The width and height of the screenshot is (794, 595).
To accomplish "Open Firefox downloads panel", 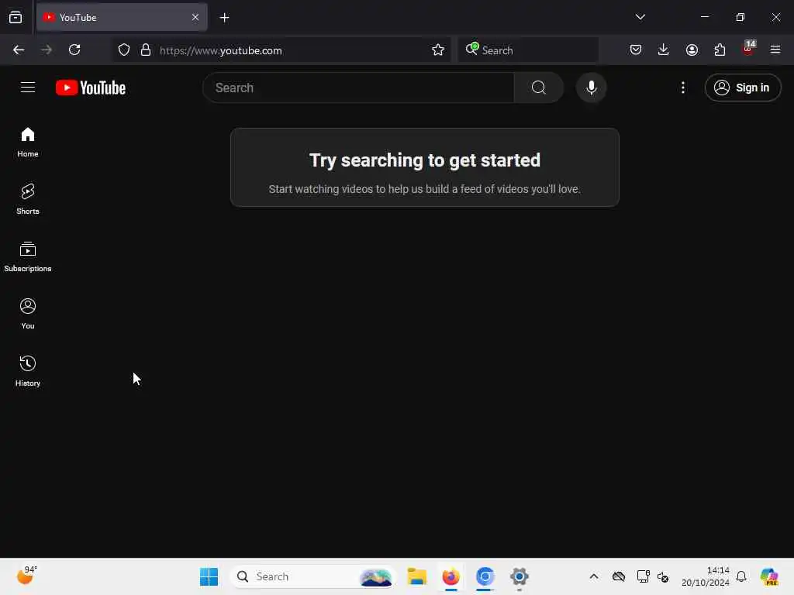I will pyautogui.click(x=664, y=50).
